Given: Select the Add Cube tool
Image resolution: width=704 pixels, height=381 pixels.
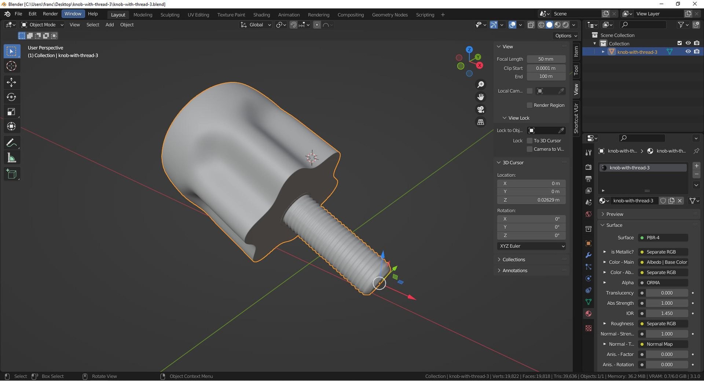Looking at the screenshot, I should 12,174.
